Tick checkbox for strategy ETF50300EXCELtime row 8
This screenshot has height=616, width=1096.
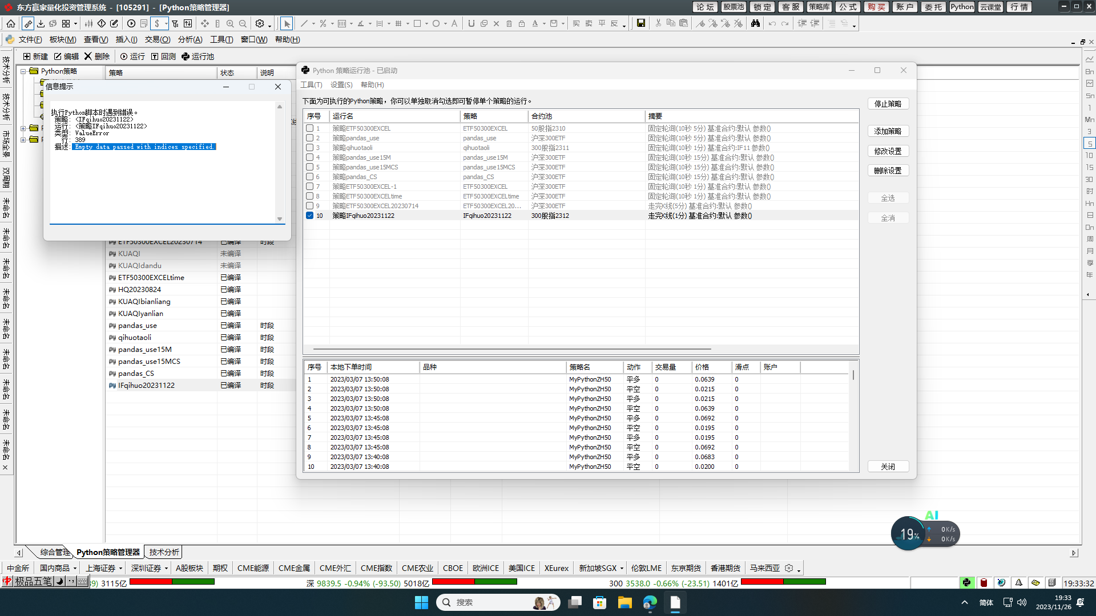coord(309,196)
